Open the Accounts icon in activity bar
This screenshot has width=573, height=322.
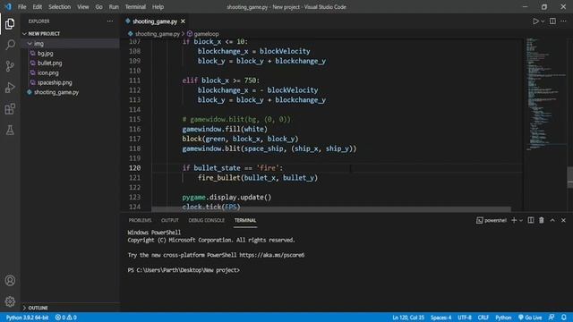click(10, 280)
